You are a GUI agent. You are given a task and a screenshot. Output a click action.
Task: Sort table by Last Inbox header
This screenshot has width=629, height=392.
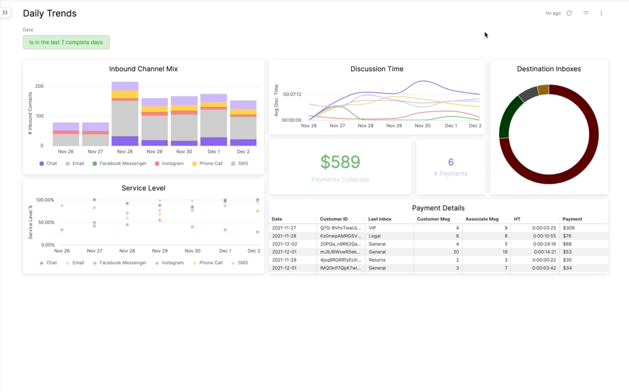click(x=380, y=219)
